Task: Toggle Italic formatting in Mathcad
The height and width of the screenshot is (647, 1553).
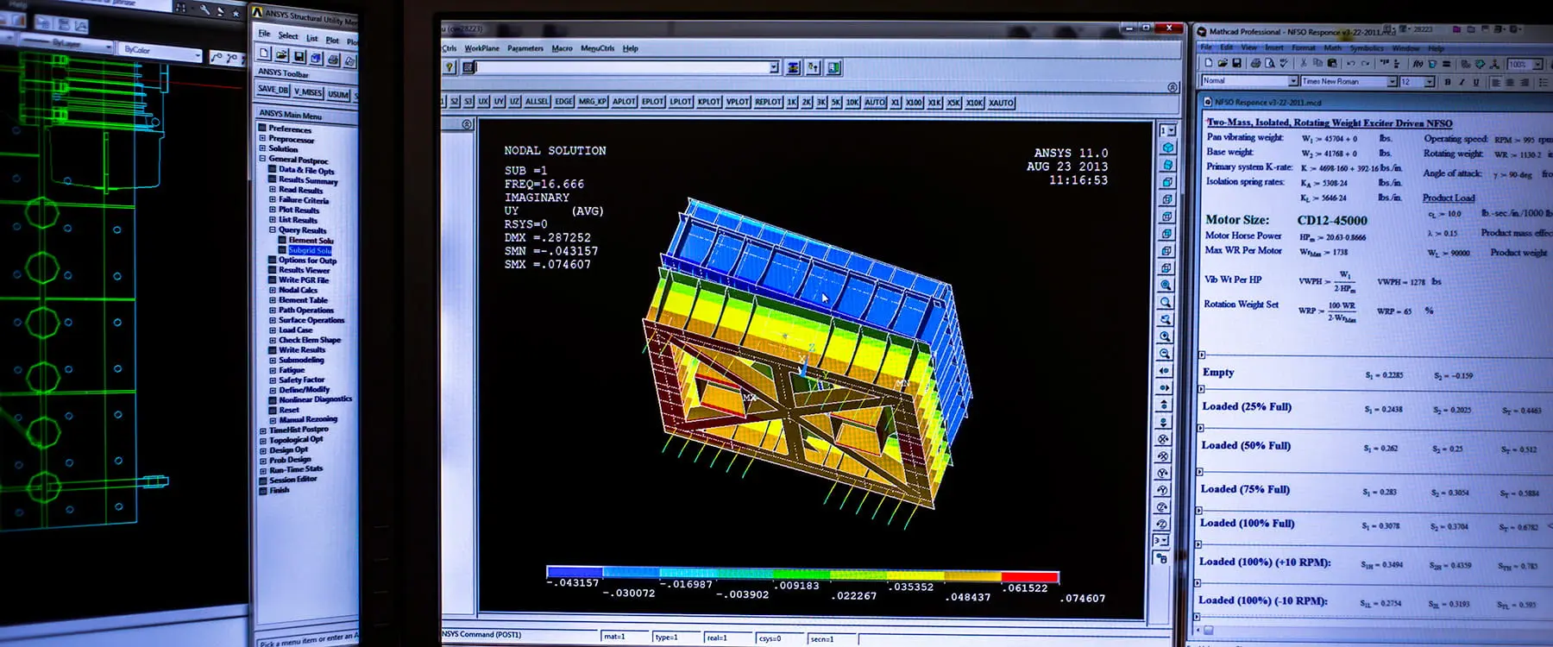Action: (x=1462, y=82)
